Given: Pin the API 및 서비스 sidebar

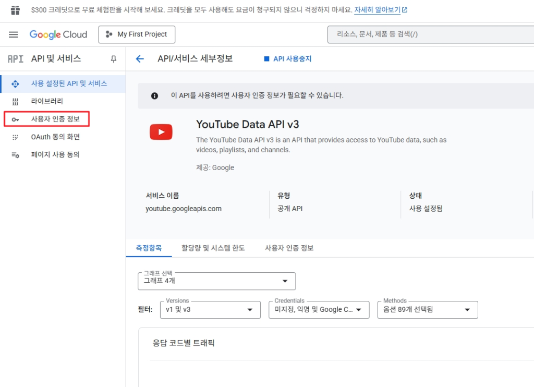Looking at the screenshot, I should 113,59.
